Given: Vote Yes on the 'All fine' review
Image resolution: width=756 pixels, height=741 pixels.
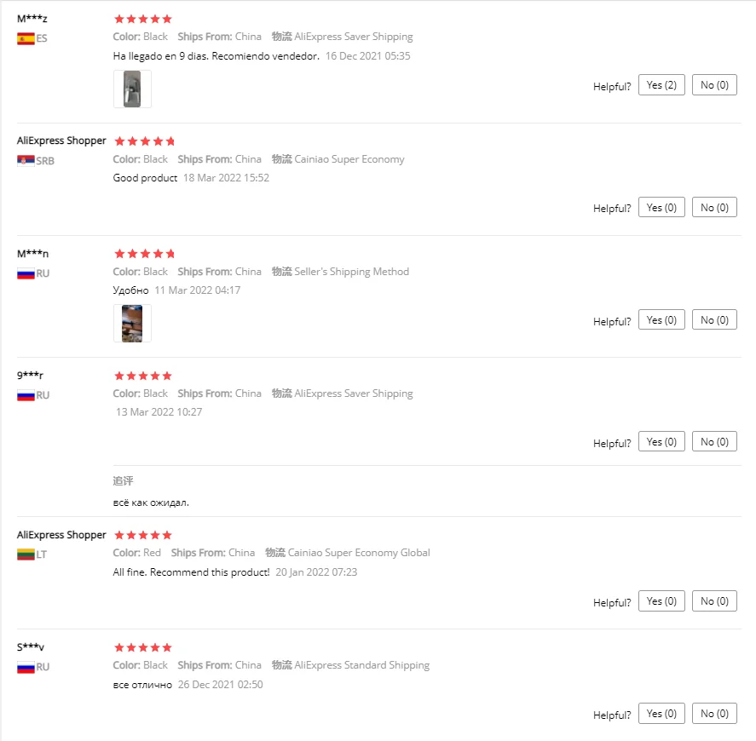Looking at the screenshot, I should tap(661, 601).
